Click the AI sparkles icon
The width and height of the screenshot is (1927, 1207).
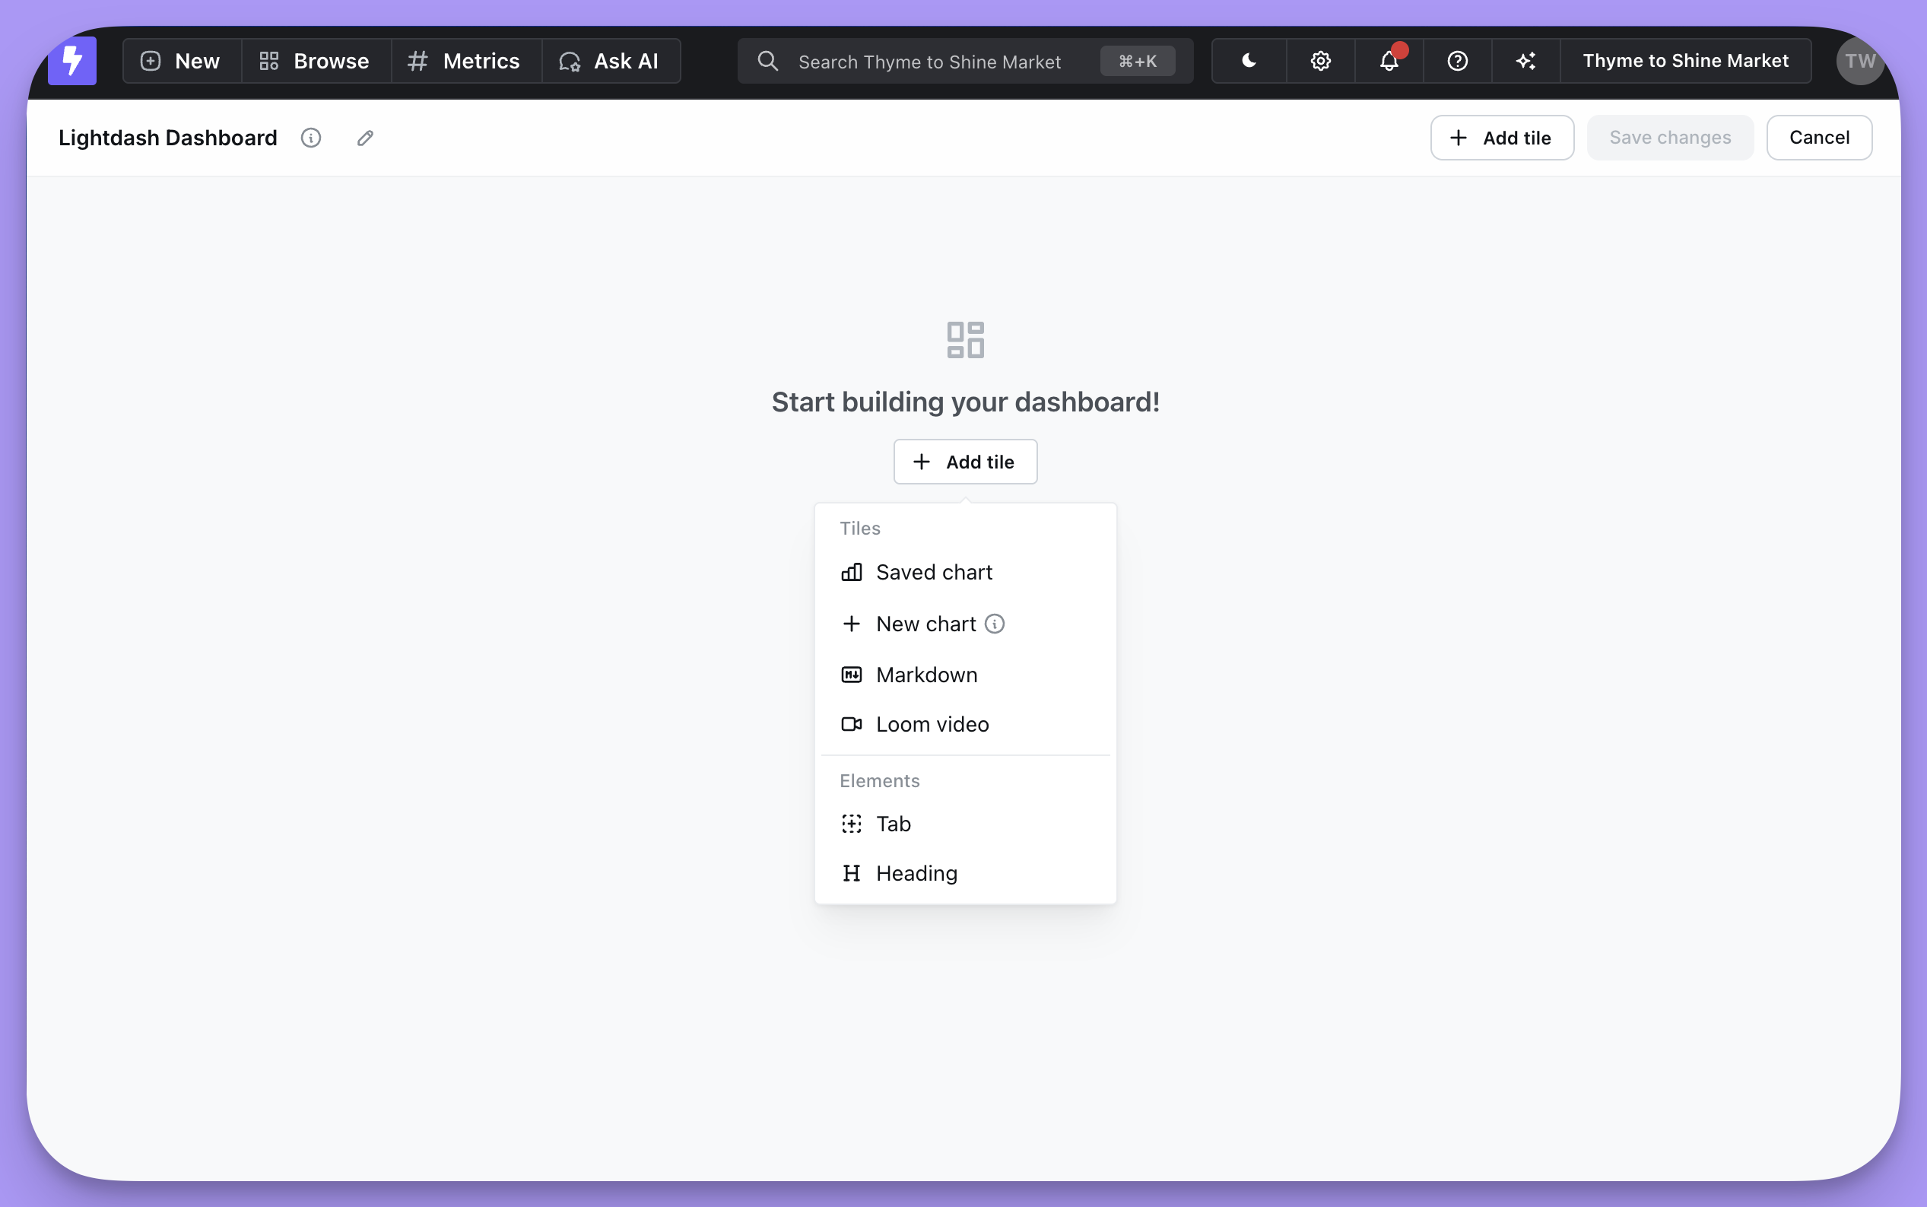tap(1525, 61)
